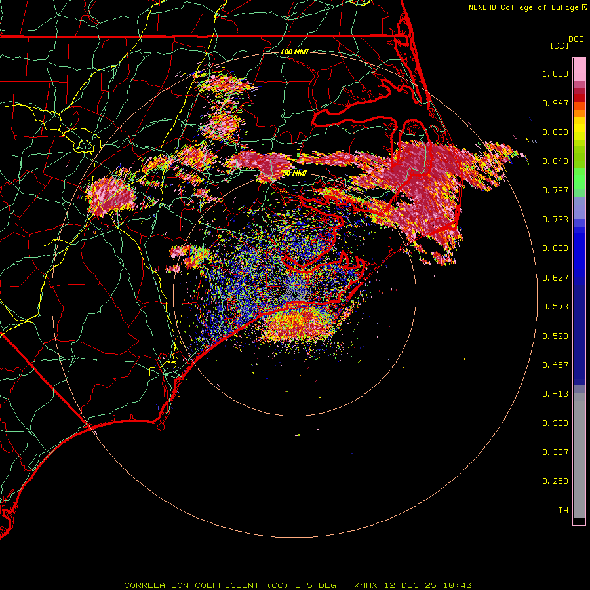Click the 0.893 legend value
590x590 pixels.
click(x=555, y=132)
